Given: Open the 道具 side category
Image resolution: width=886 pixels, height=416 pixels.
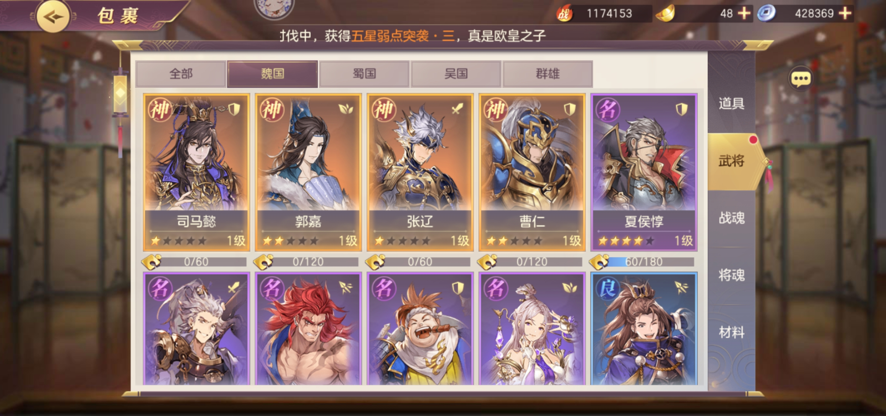Looking at the screenshot, I should pyautogui.click(x=731, y=103).
